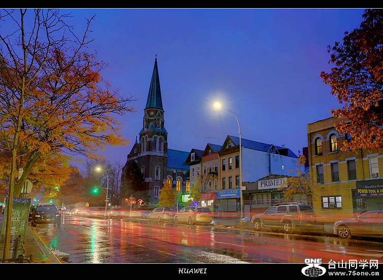
Task: Select the black car parked at left curb
Action: point(45,214)
